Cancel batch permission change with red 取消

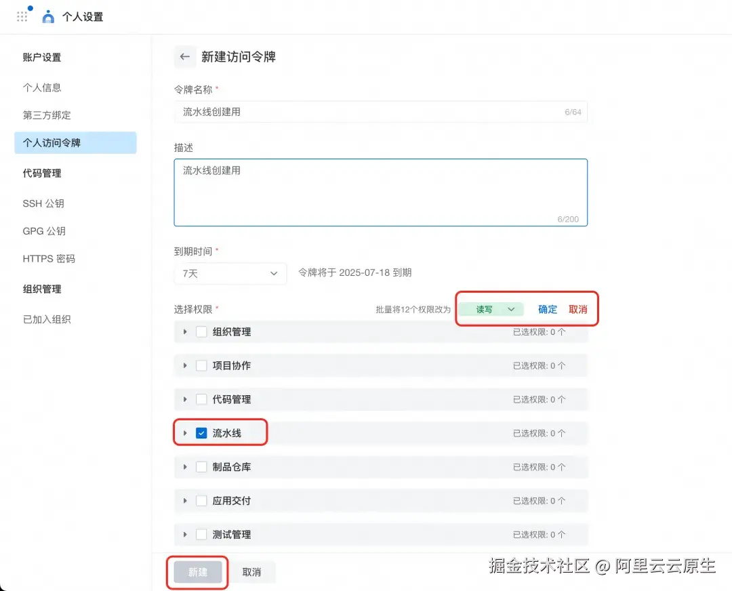(578, 310)
